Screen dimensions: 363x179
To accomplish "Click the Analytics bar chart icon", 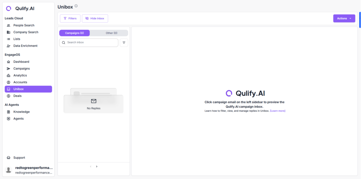I will 9,75.
